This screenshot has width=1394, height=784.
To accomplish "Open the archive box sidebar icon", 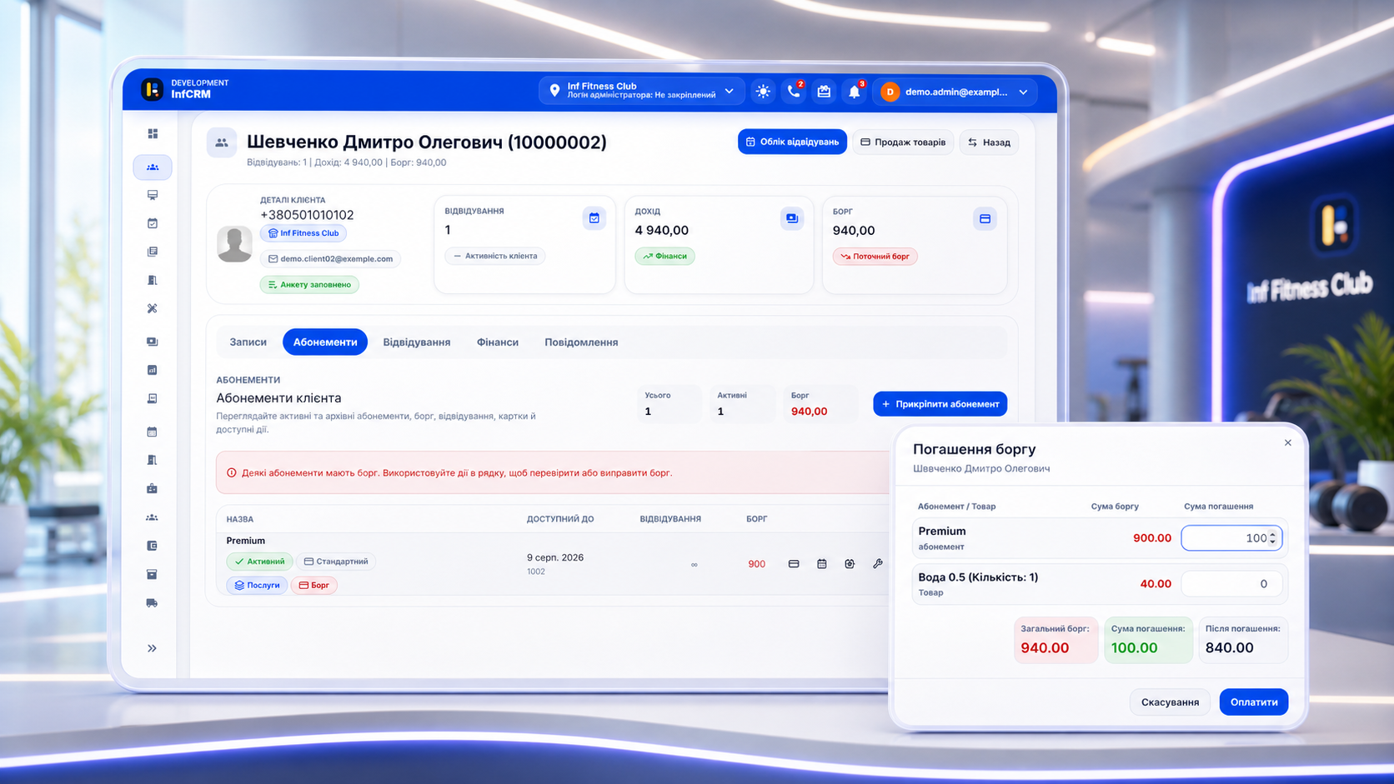I will click(x=153, y=574).
